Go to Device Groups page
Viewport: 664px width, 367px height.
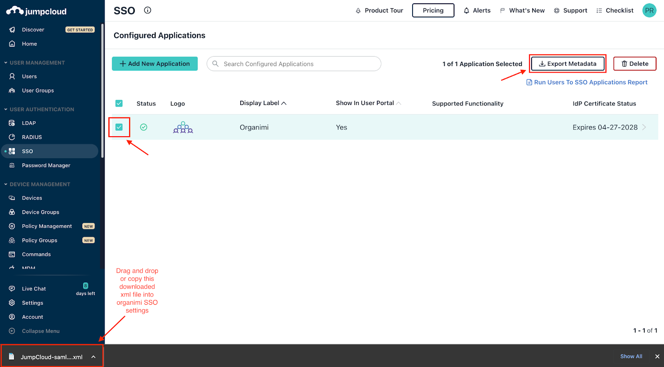pyautogui.click(x=41, y=212)
